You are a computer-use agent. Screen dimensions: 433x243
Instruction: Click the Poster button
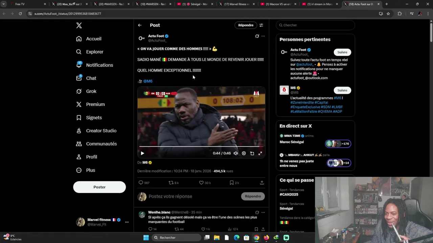click(x=99, y=187)
